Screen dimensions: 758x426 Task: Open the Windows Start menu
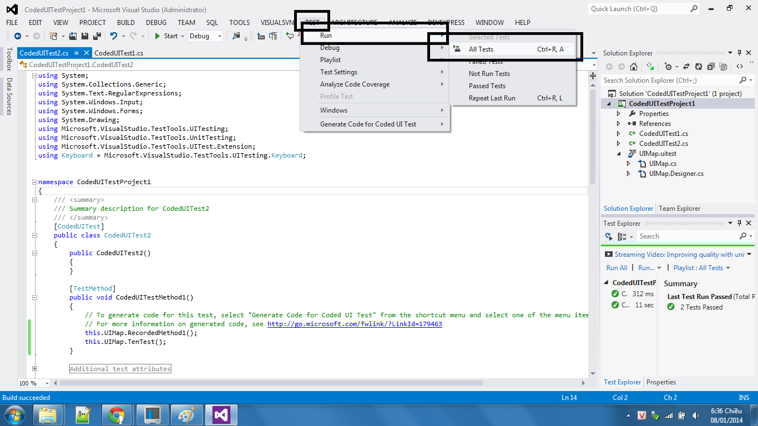(14, 414)
